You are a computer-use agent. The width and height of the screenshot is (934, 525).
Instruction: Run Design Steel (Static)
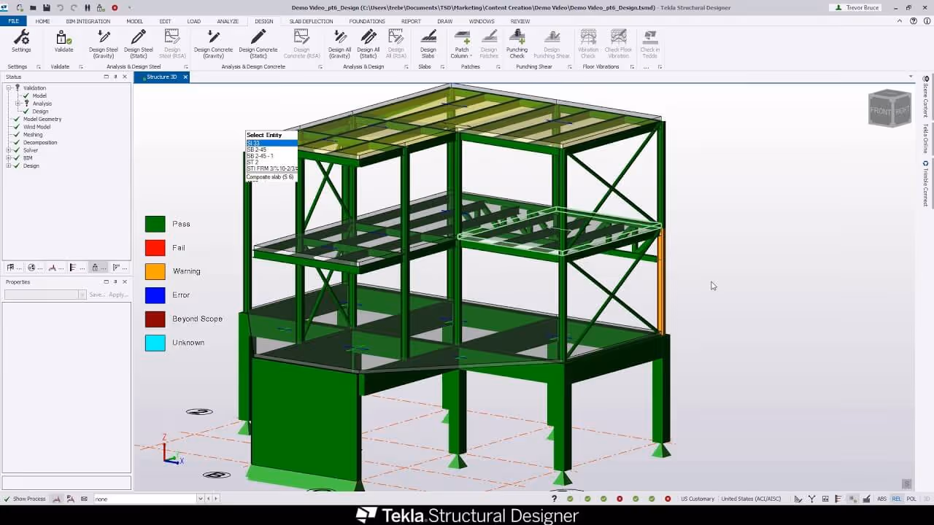pyautogui.click(x=138, y=44)
